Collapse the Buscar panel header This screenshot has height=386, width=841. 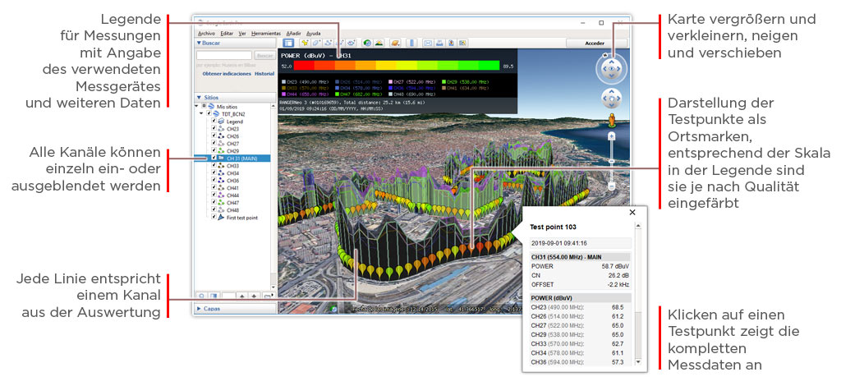point(235,43)
